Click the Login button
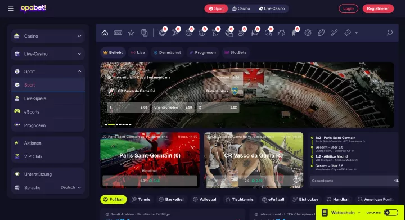Viewport: 405px width, 220px height. (x=348, y=8)
